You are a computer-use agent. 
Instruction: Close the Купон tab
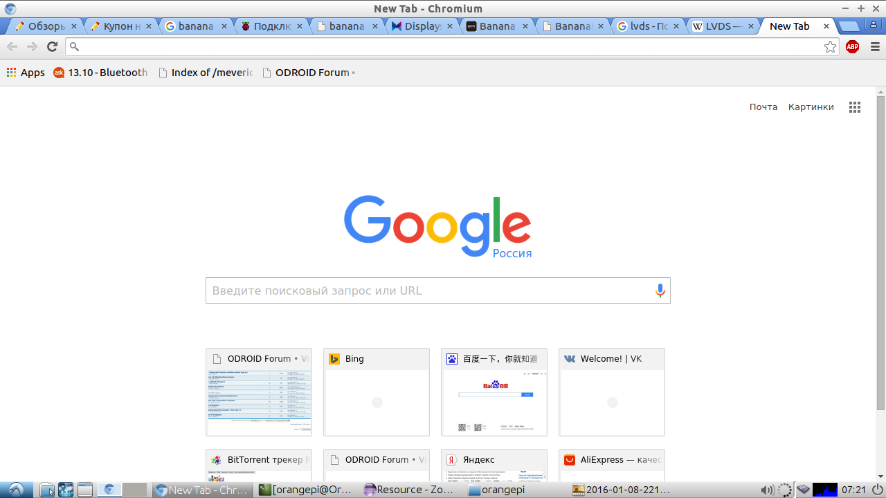150,26
